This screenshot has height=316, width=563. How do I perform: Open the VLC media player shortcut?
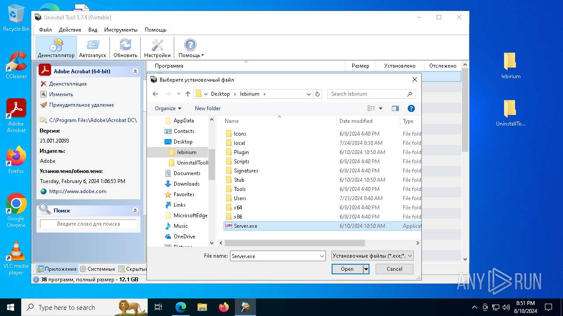16,258
